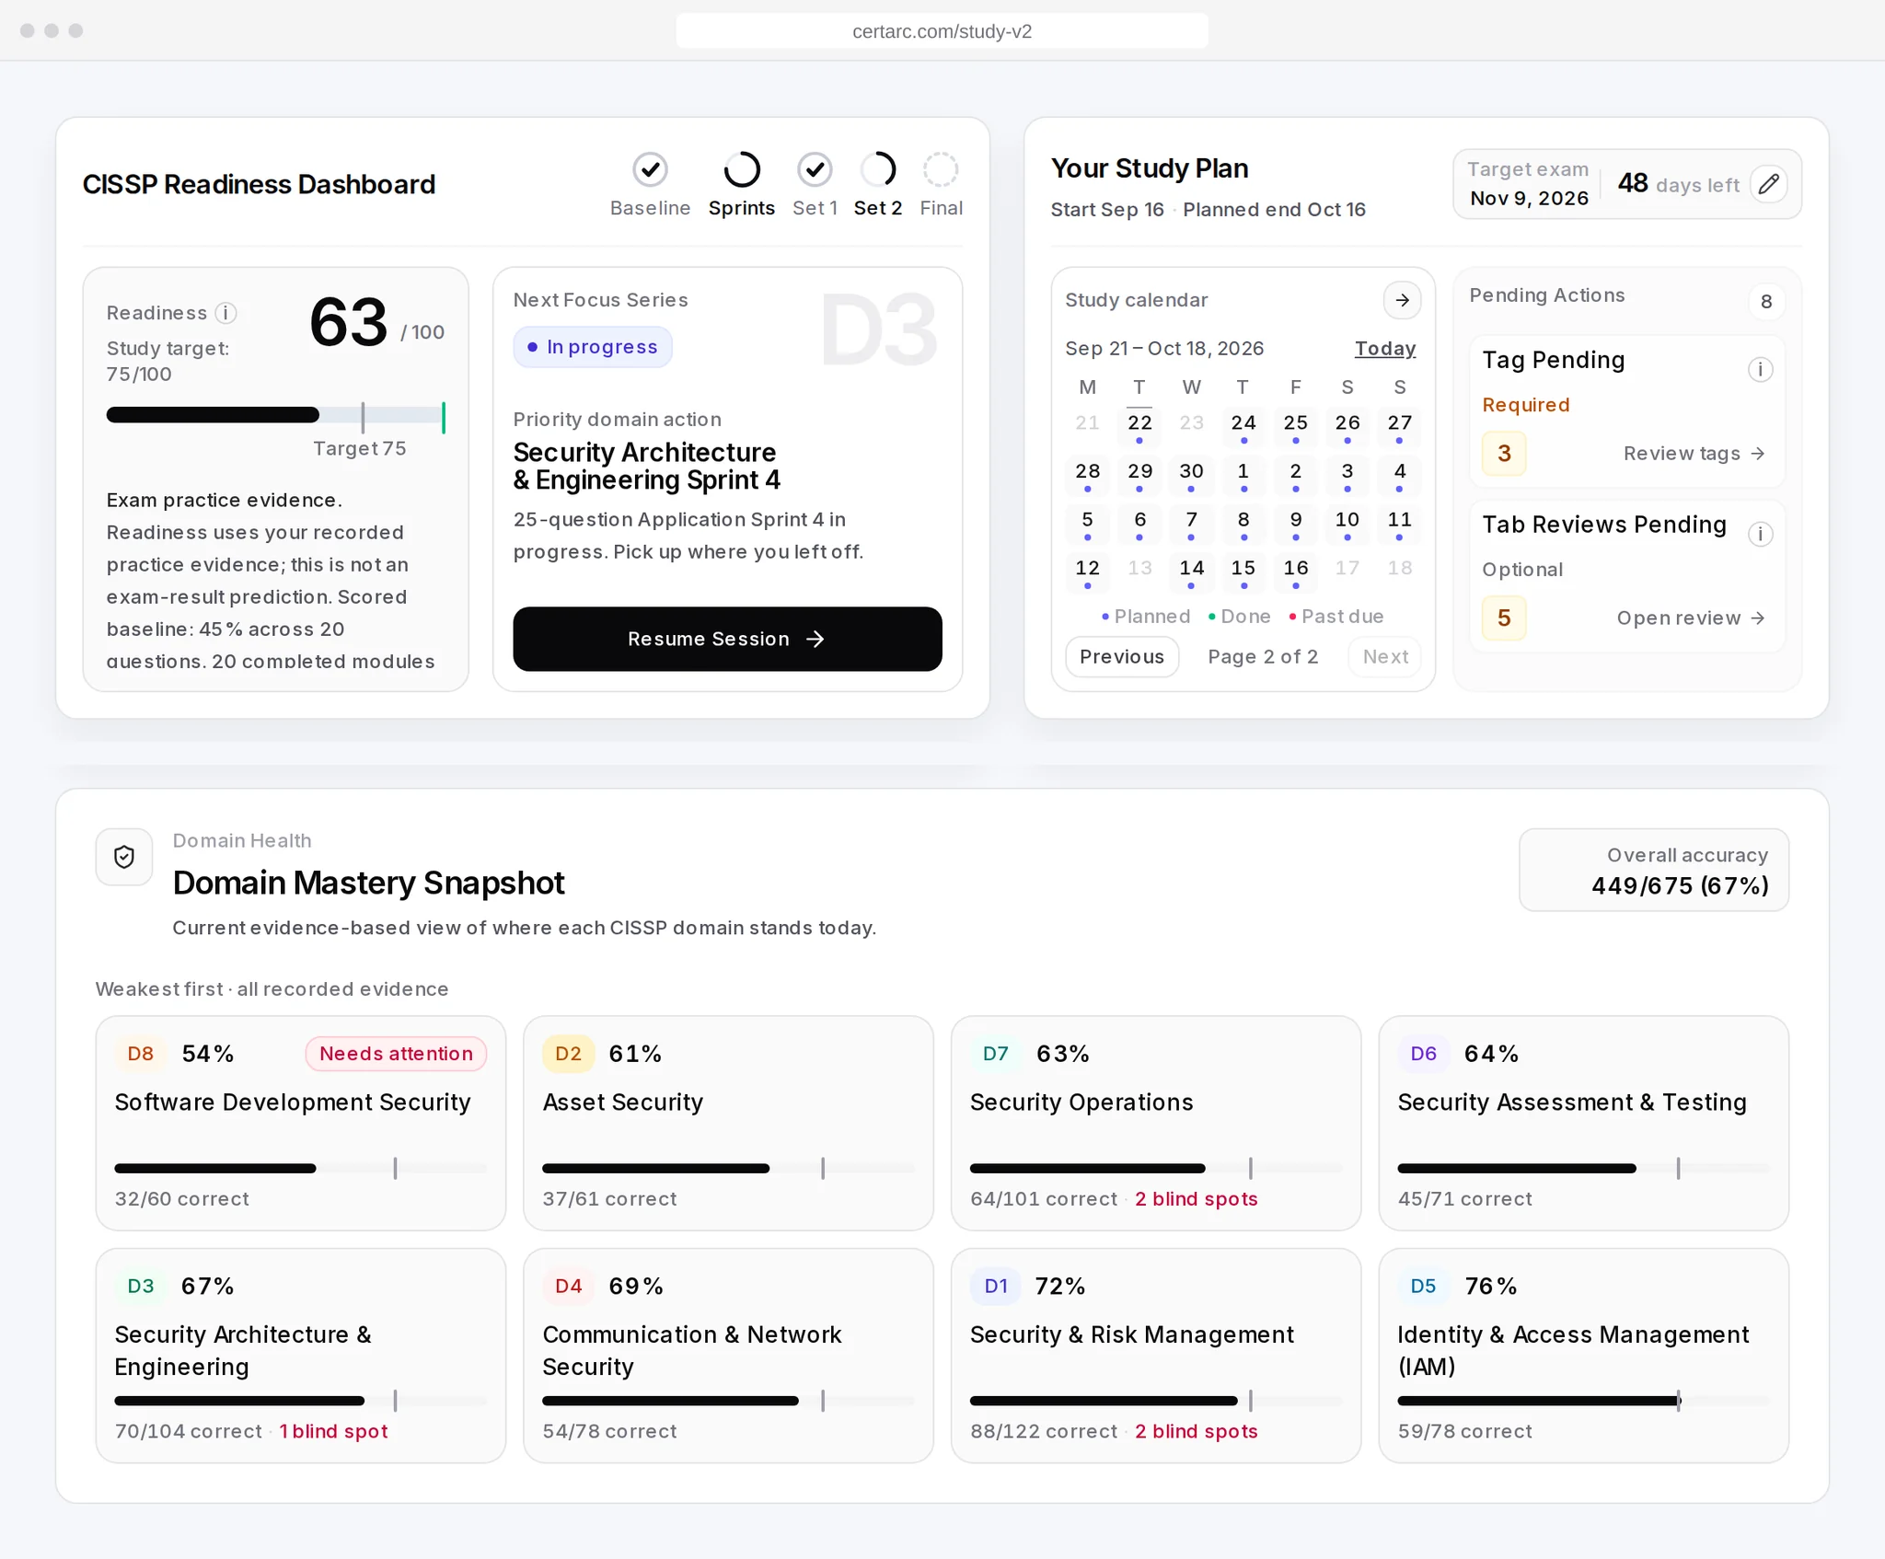Click the Overall accuracy 449/675 box

point(1654,870)
